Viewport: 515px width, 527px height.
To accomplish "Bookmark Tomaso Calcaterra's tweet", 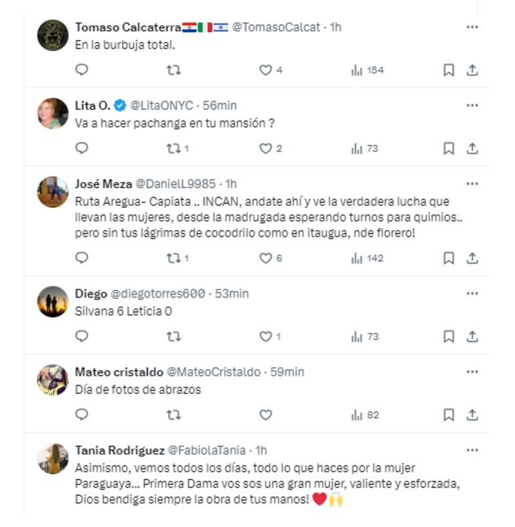I will tap(449, 70).
